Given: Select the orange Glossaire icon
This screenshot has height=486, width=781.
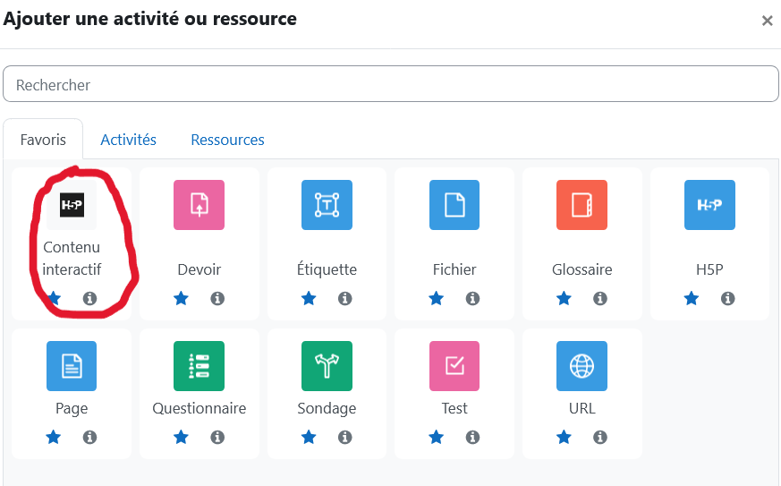Looking at the screenshot, I should coord(582,205).
